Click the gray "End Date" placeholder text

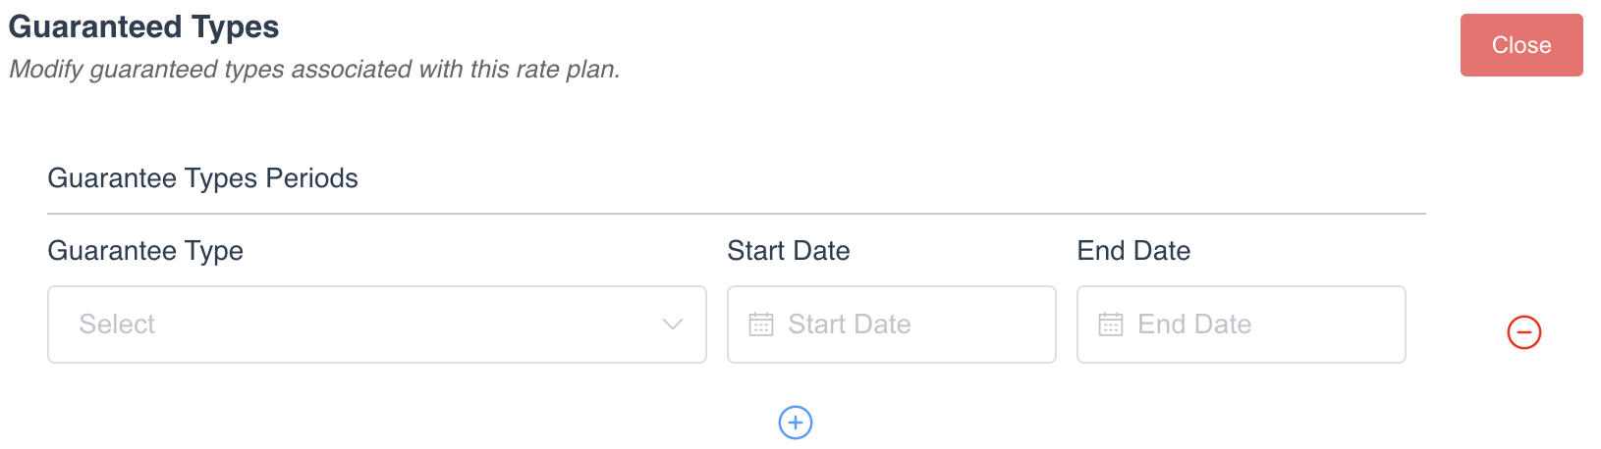point(1194,324)
